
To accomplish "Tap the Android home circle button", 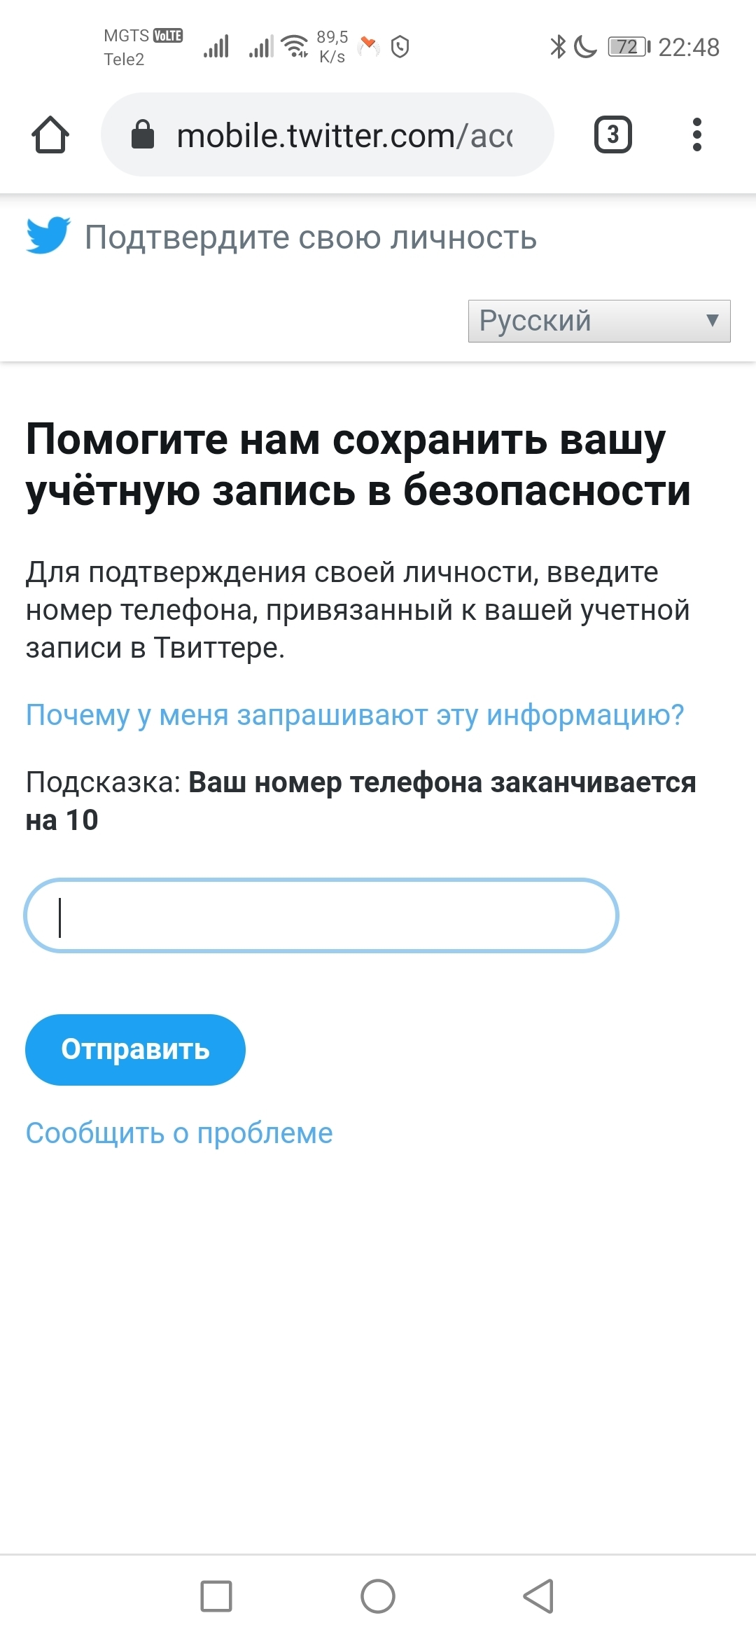I will [378, 1596].
